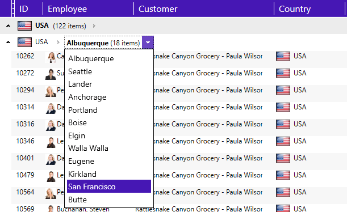Collapse the USA > Albuquerque subgroup row

[x=8, y=42]
